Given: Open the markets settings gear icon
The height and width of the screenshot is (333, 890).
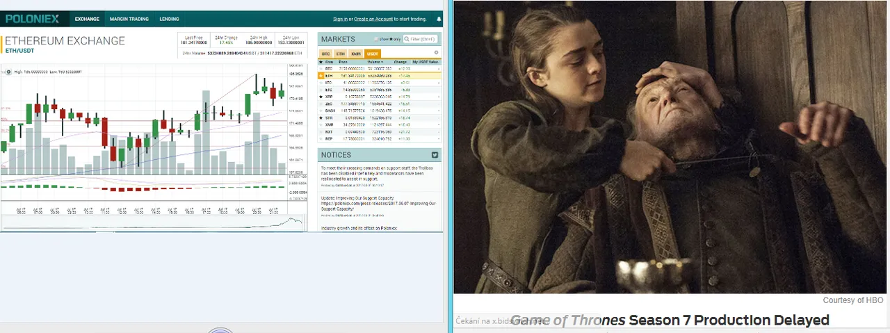Looking at the screenshot, I should click(436, 52).
